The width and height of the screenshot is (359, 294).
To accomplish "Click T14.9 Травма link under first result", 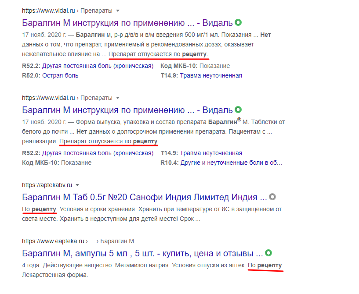I will (201, 75).
